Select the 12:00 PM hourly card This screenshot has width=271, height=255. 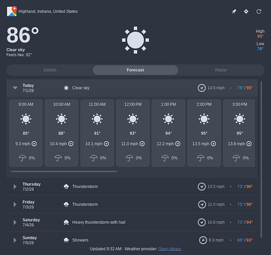click(x=133, y=133)
